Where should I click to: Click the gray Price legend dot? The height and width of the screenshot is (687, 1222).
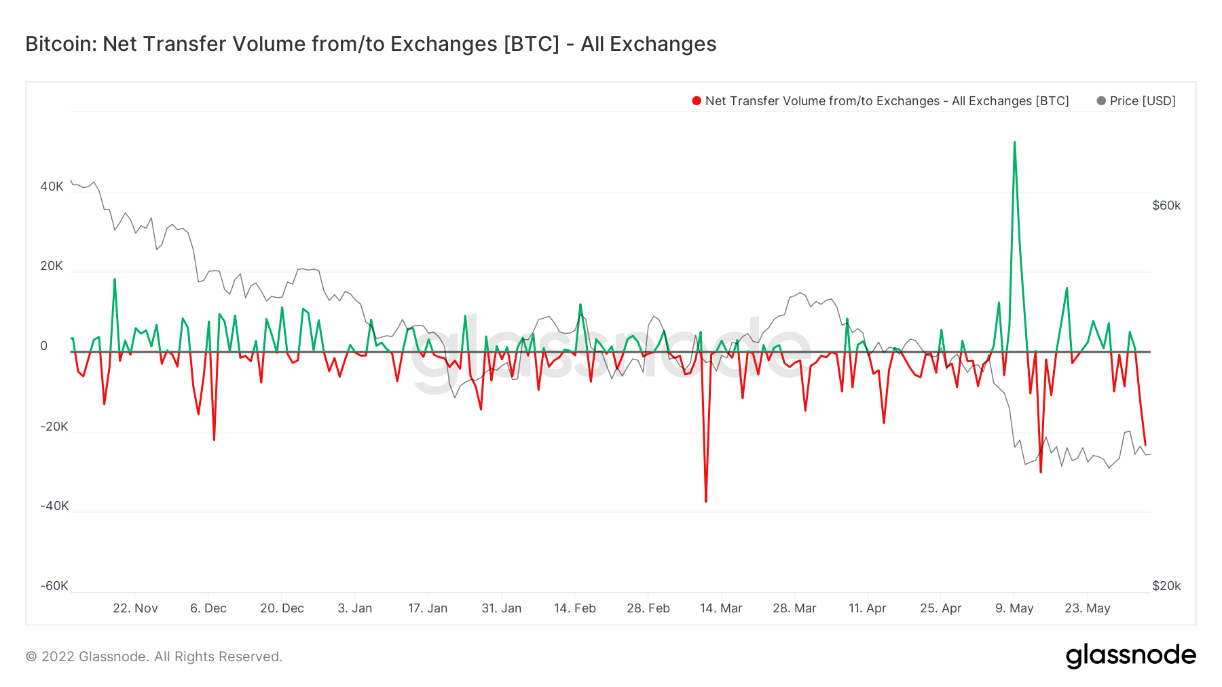(1101, 101)
